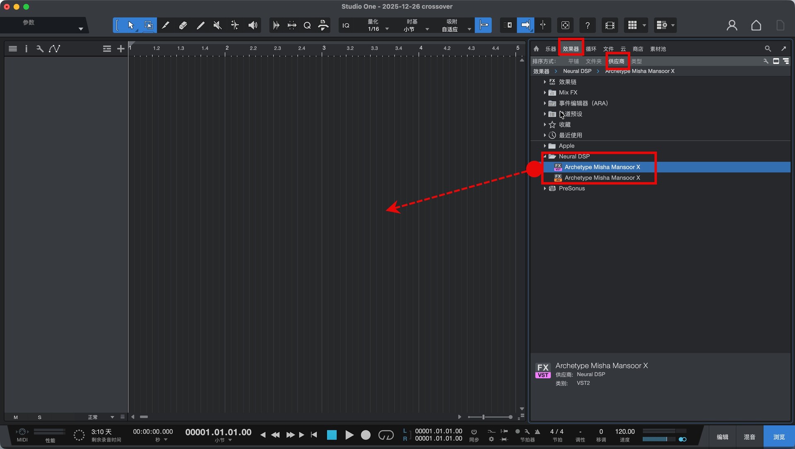Select the Listen speaker tool
This screenshot has height=449, width=795.
click(x=253, y=26)
